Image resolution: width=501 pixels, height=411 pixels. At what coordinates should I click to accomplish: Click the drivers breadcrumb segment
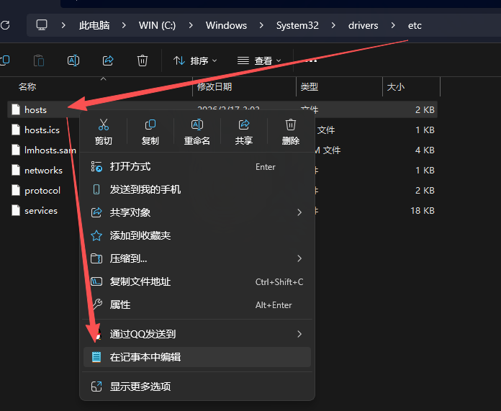coord(363,25)
